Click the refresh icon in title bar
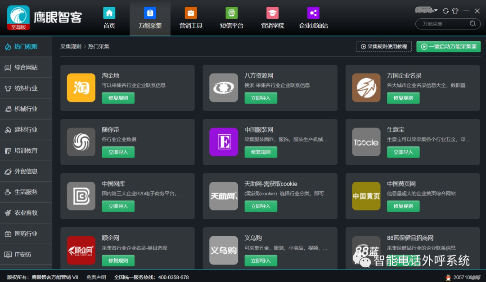Viewport: 486px width, 282px height. (445, 11)
